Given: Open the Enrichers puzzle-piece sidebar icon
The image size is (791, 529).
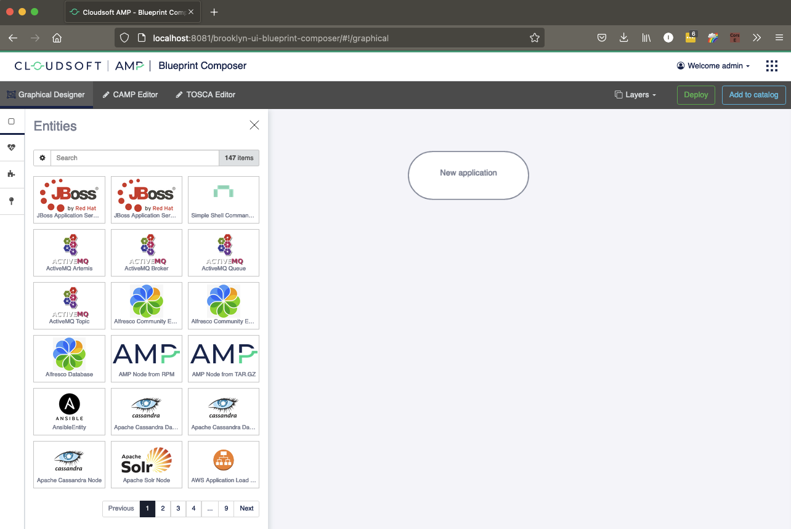Looking at the screenshot, I should 11,174.
